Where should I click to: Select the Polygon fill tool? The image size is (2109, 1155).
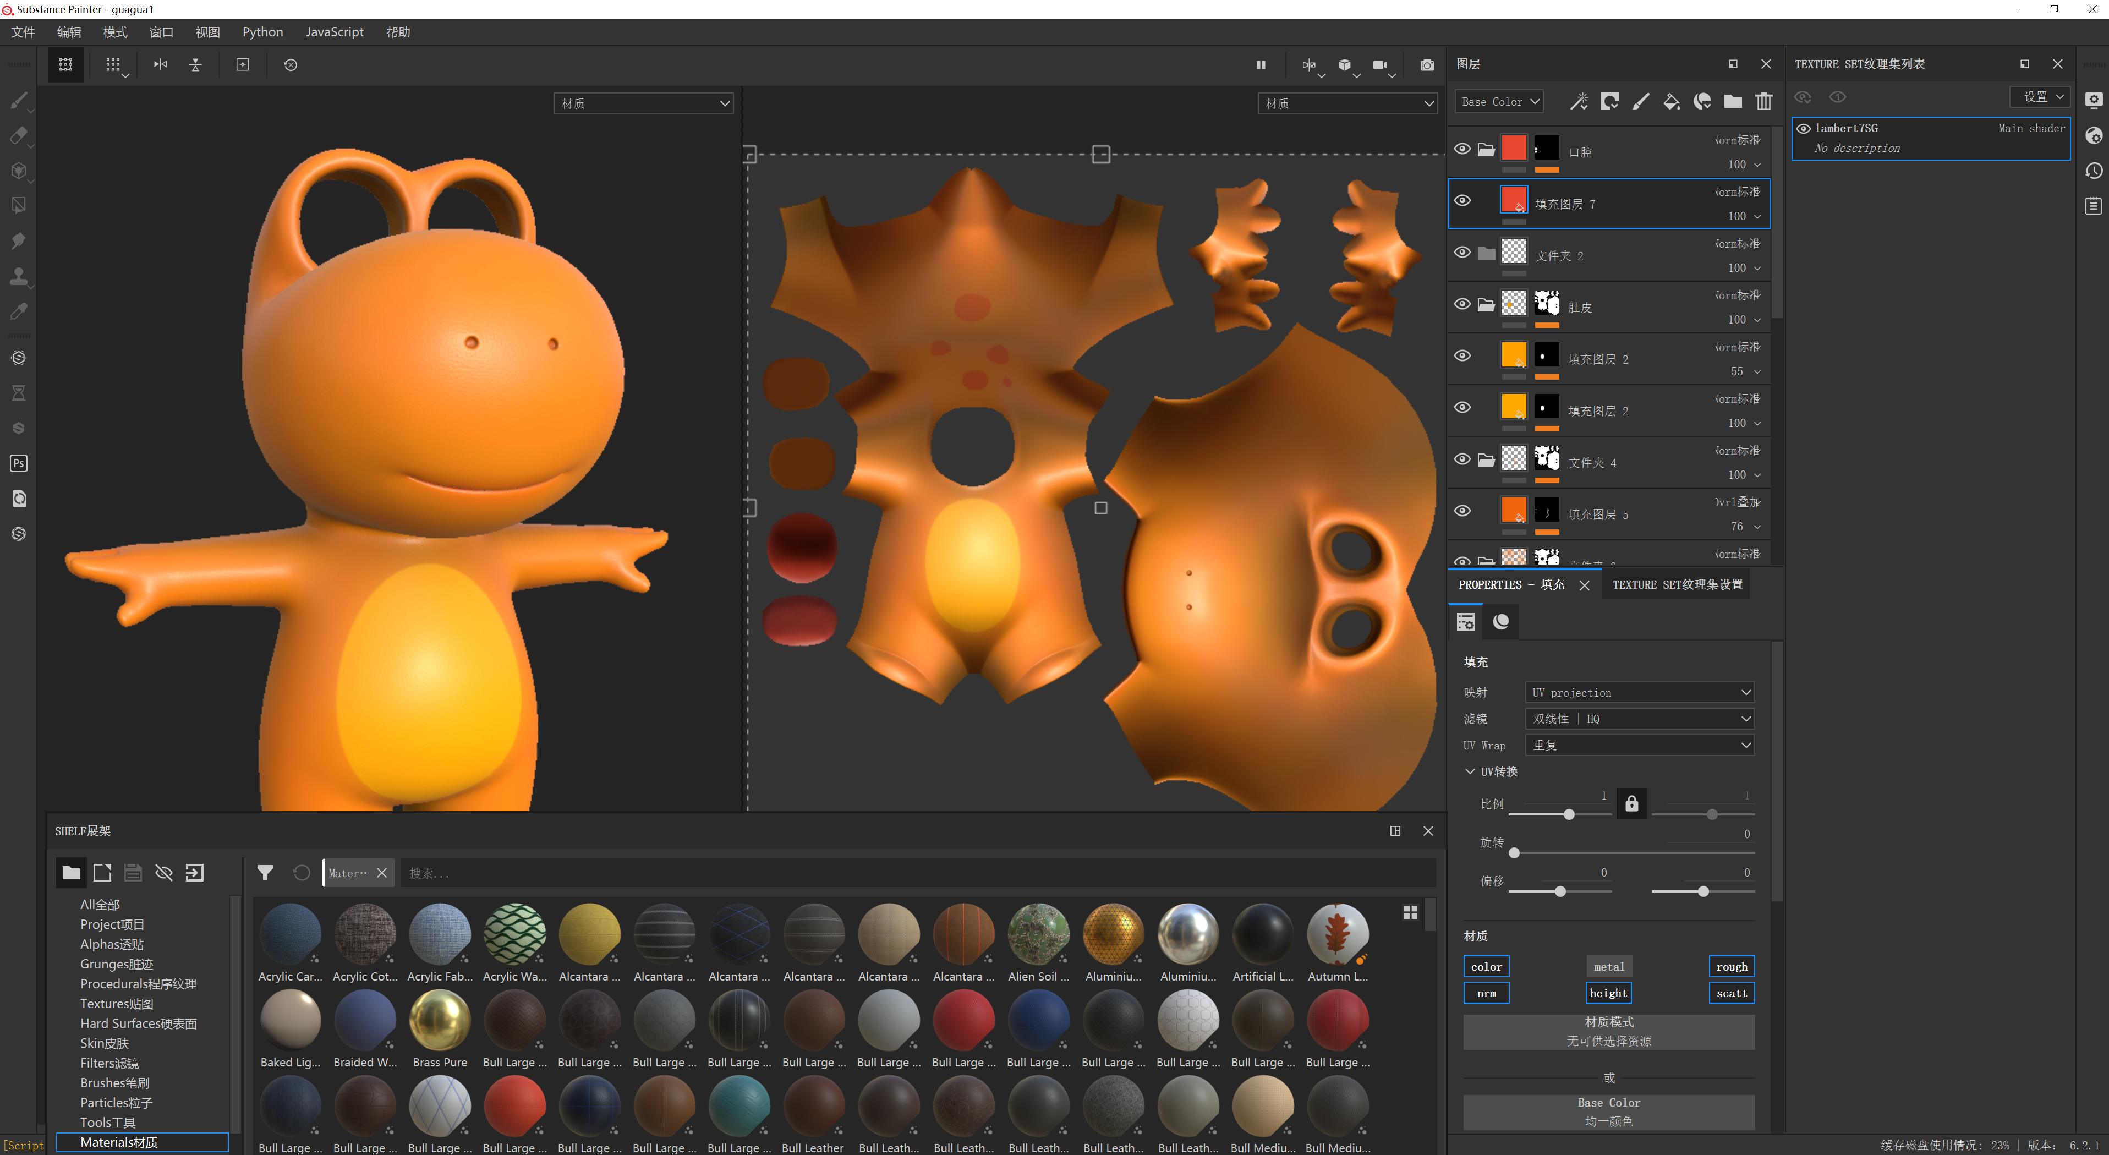point(18,205)
